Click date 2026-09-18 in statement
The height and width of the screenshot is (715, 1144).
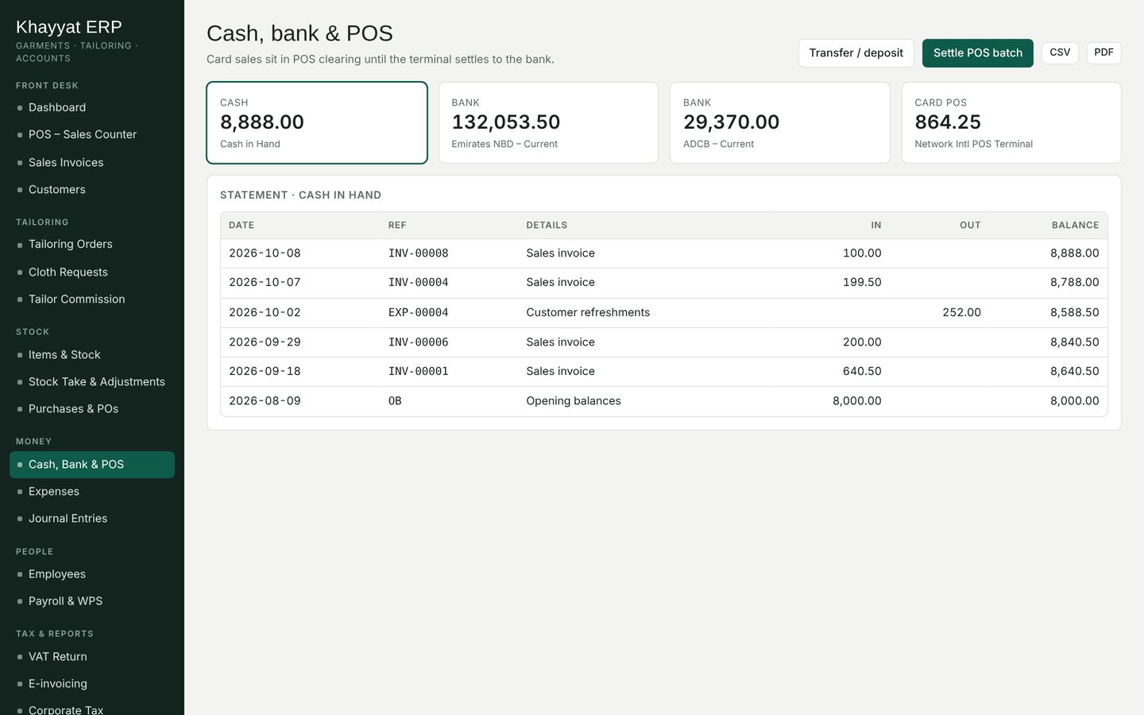point(265,371)
